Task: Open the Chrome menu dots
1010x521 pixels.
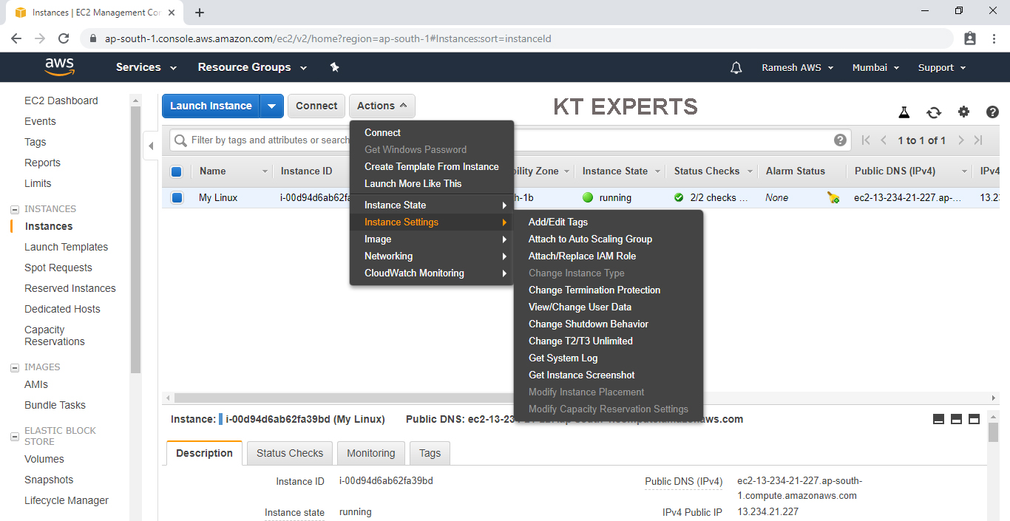Action: point(994,38)
